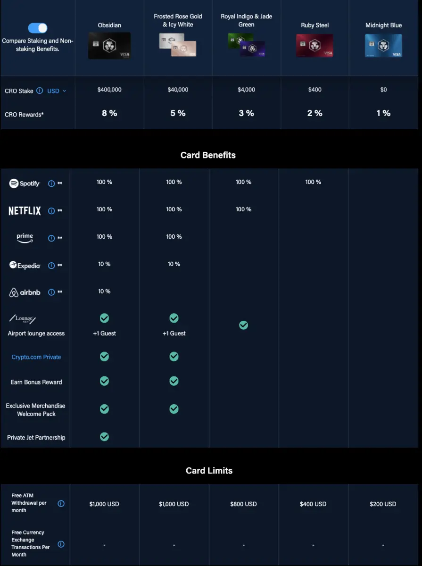Click the 3 % CRO Rewards value

[247, 113]
